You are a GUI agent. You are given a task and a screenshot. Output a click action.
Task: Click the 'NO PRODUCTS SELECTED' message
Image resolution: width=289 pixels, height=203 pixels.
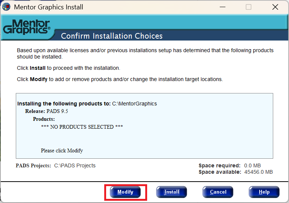[x=82, y=127]
